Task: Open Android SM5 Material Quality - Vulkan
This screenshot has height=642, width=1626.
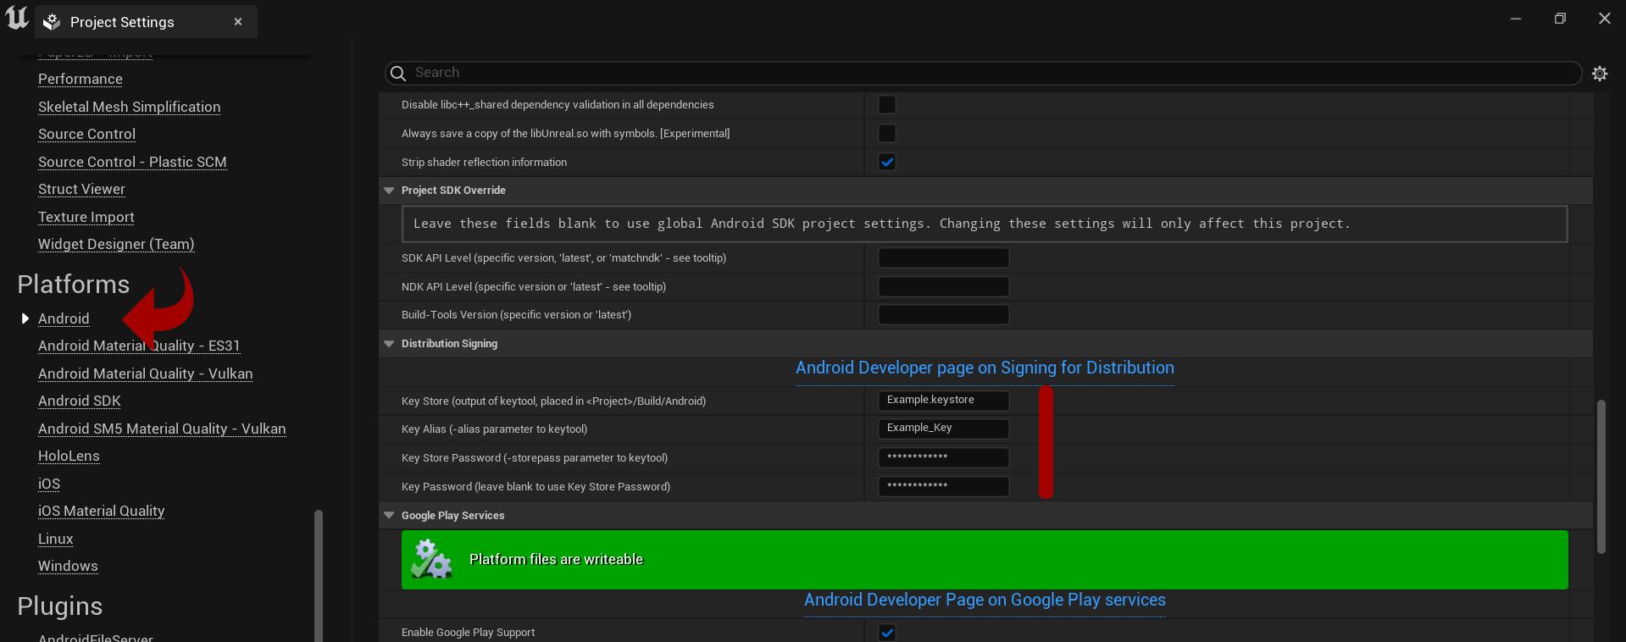Action: pos(162,429)
